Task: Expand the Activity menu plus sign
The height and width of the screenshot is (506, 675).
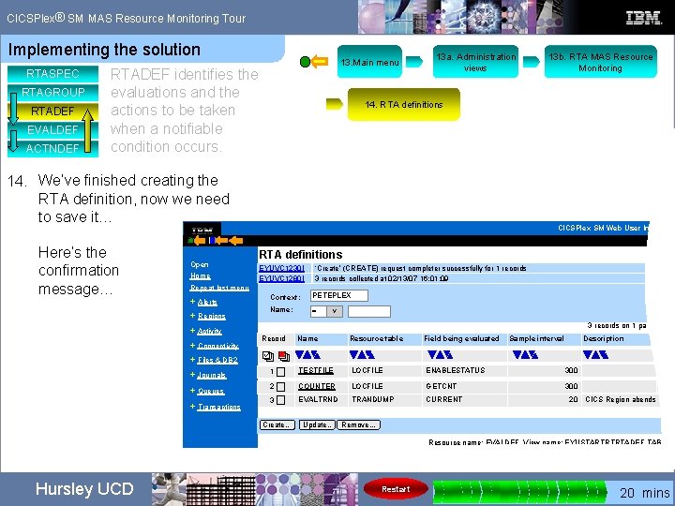Action: pyautogui.click(x=193, y=331)
